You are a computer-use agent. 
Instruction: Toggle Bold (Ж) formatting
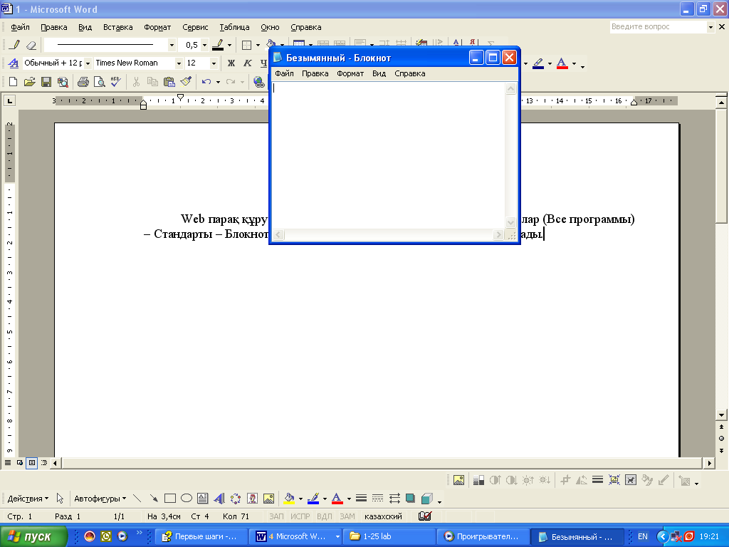point(231,63)
